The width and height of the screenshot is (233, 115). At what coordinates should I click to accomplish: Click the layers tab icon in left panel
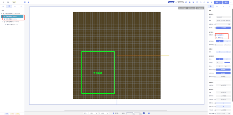click(x=9, y=6)
